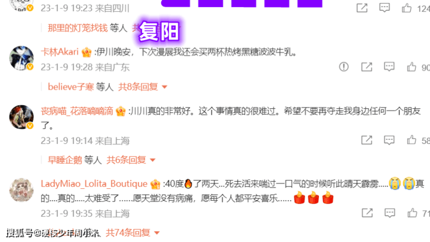Click 卡林Akari avatar thumbnail

click(x=21, y=58)
